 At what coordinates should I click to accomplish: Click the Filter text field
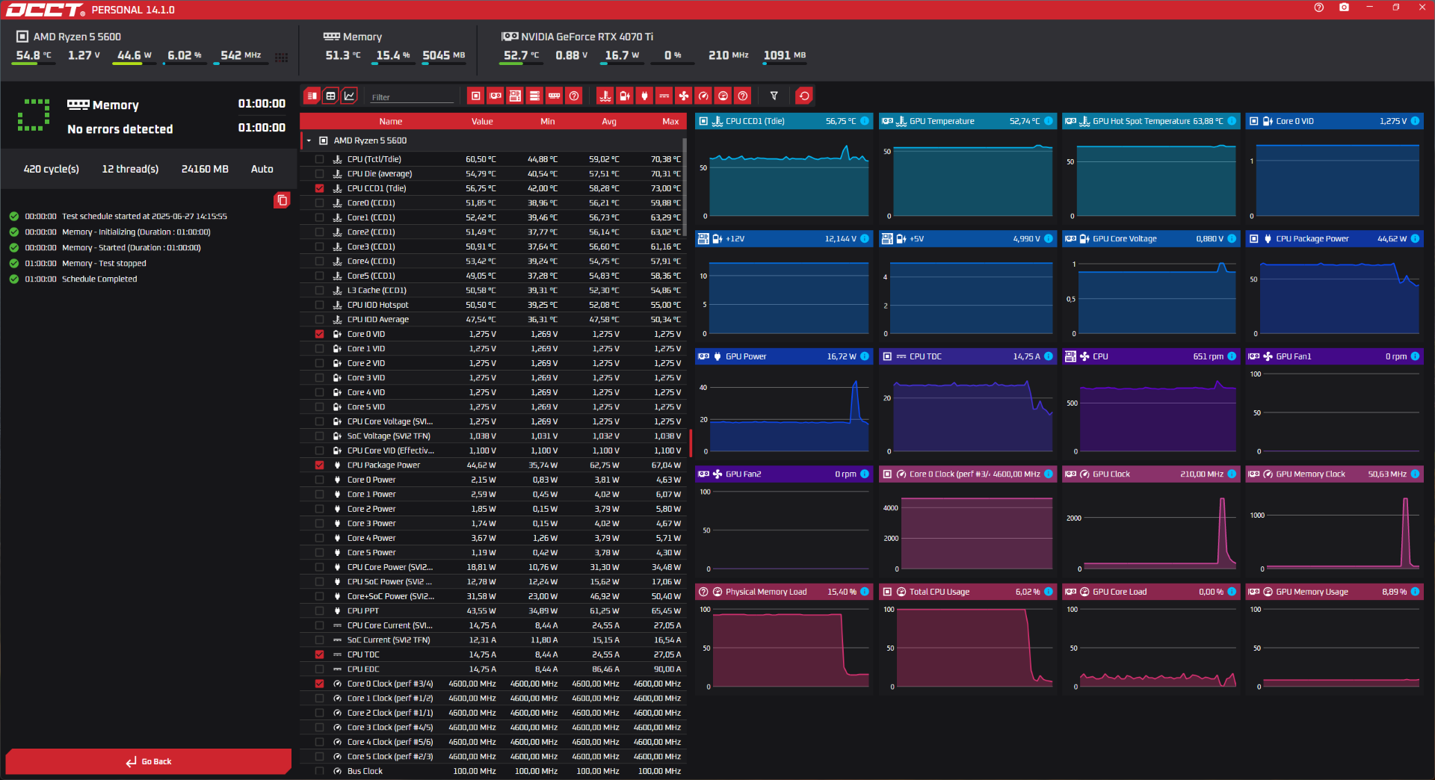413,97
